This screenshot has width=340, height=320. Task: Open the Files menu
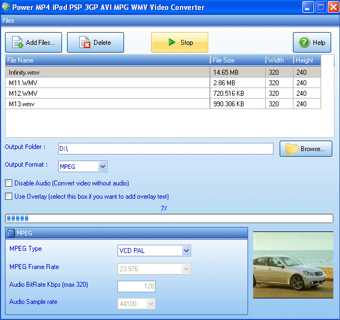pyautogui.click(x=8, y=20)
